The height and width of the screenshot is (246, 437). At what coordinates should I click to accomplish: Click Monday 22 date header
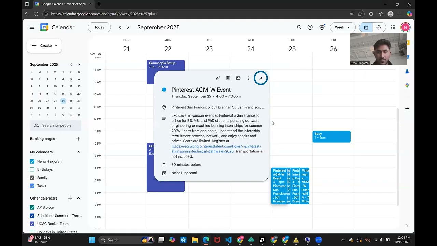(168, 49)
